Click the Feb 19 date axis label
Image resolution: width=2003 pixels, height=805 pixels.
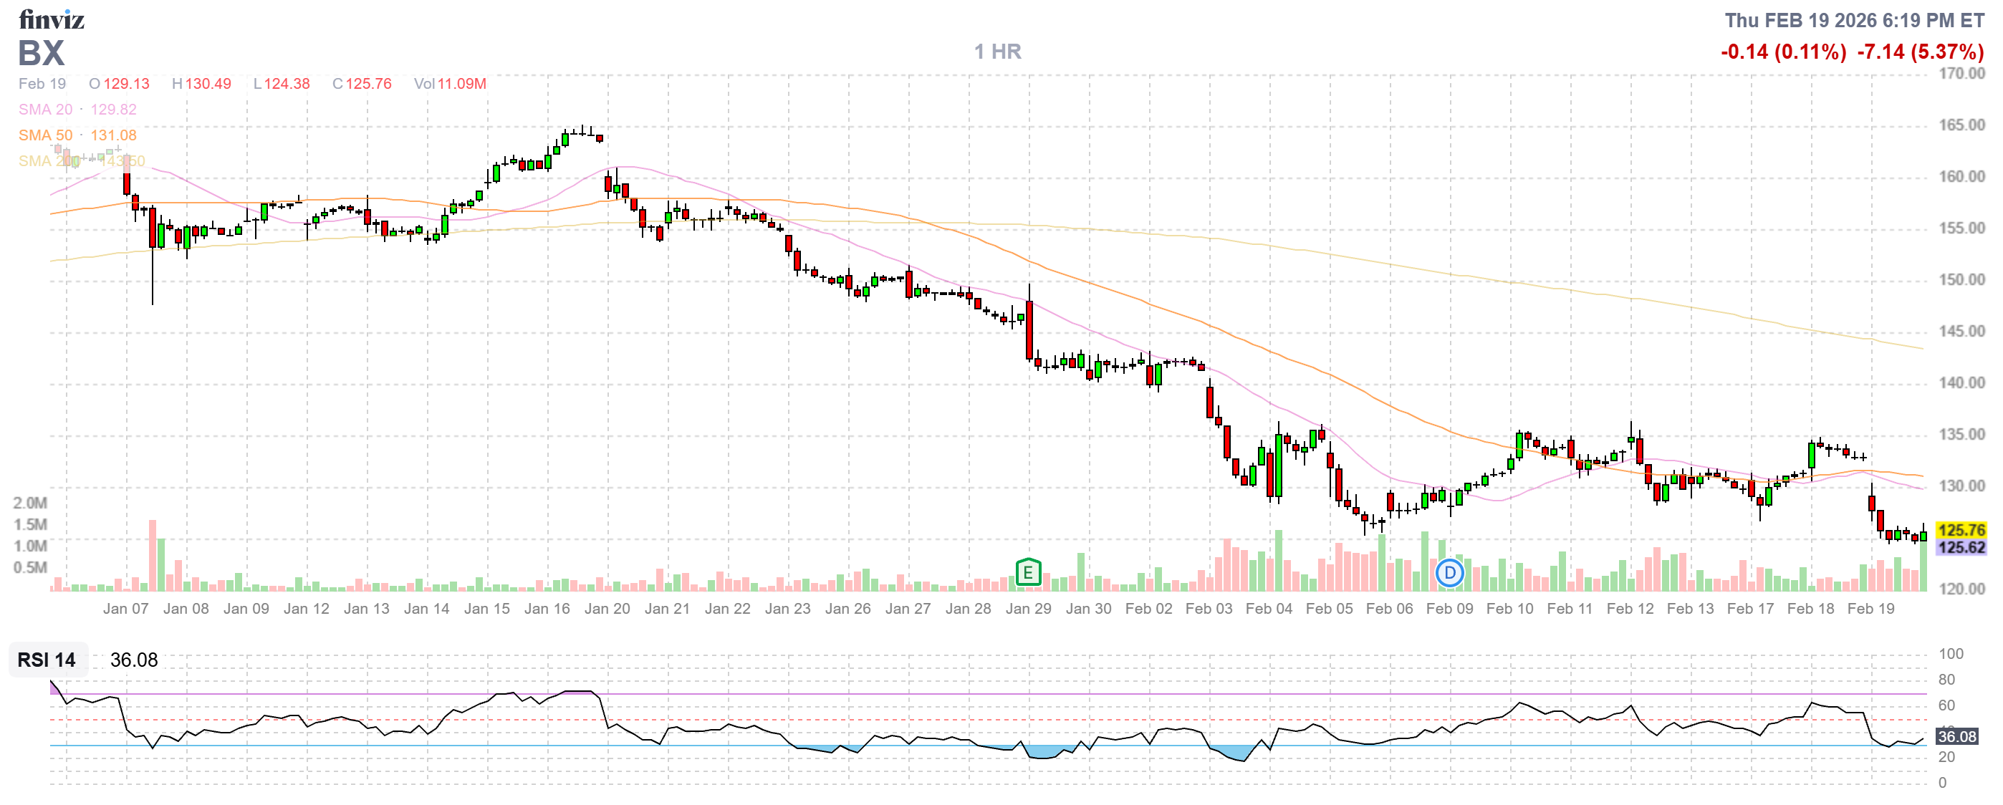(x=1870, y=609)
